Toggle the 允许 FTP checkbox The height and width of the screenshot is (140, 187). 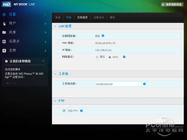[64, 111]
